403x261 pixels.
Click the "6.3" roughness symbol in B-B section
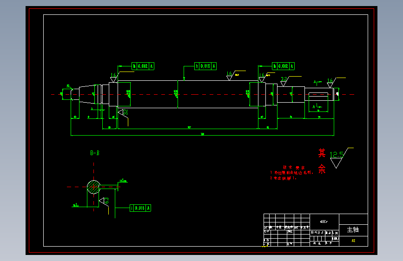click(x=104, y=202)
